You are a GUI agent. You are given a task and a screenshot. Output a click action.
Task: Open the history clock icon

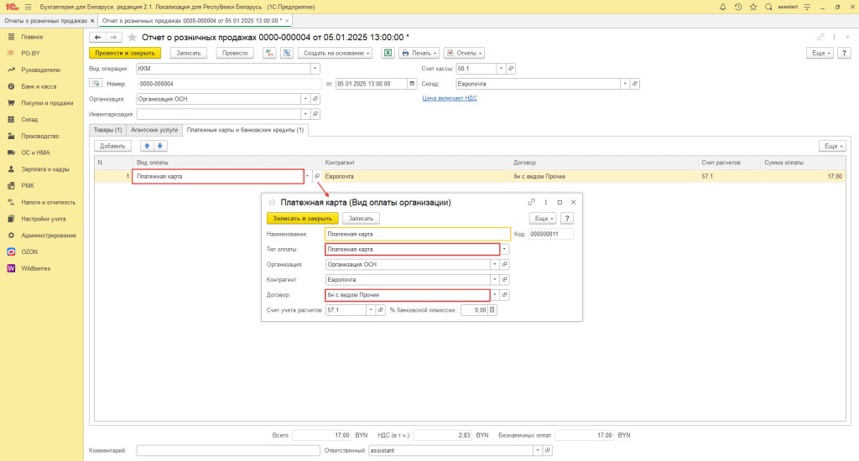738,7
